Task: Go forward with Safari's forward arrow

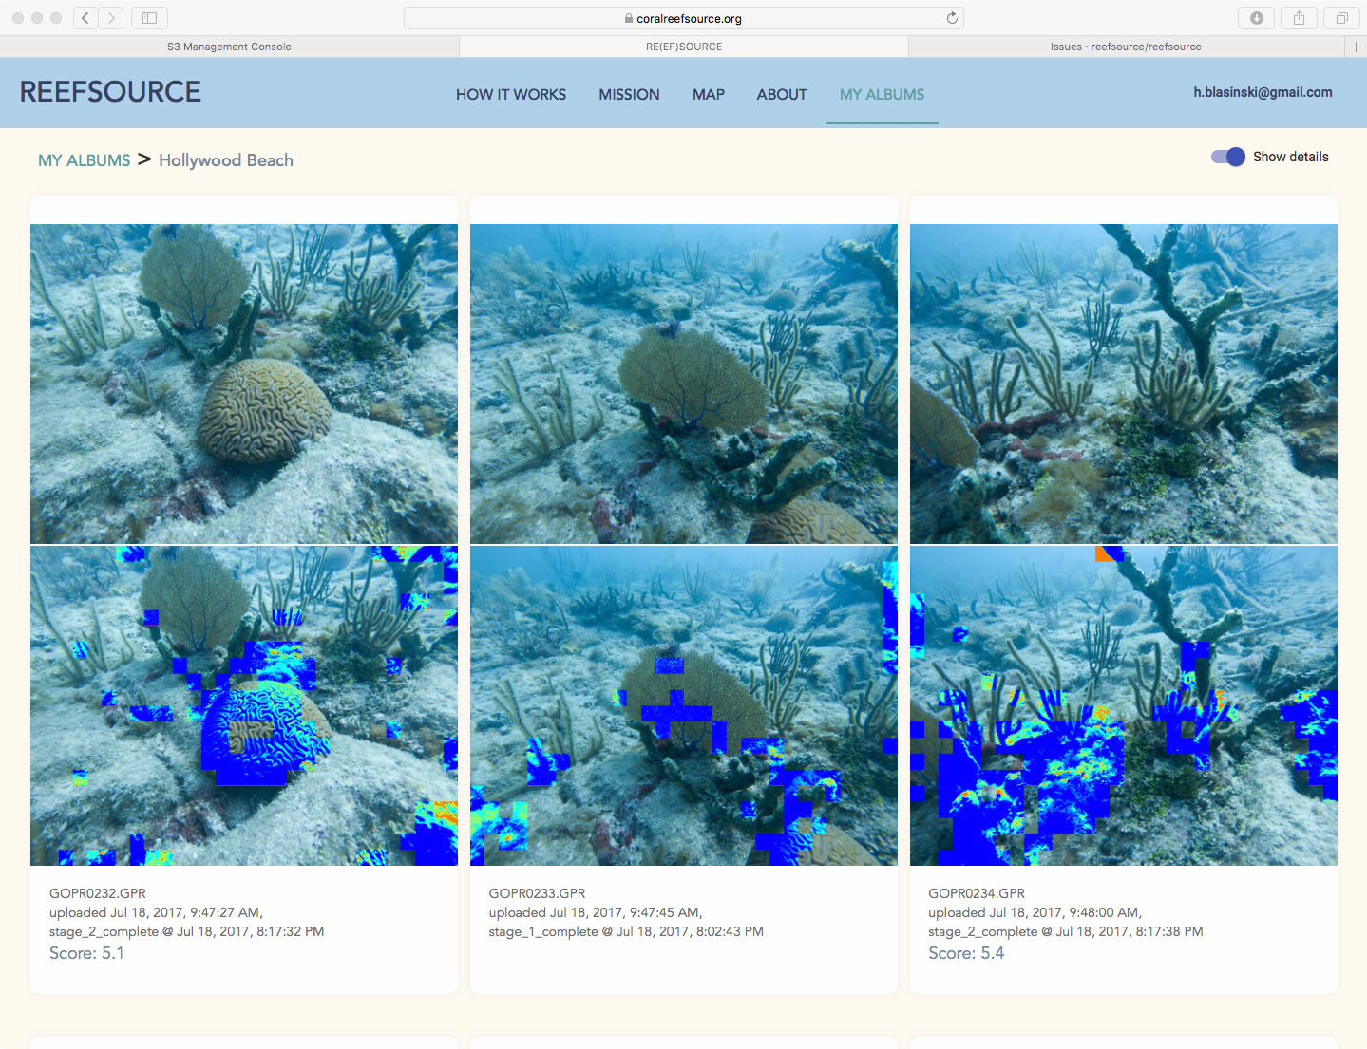Action: click(x=111, y=17)
